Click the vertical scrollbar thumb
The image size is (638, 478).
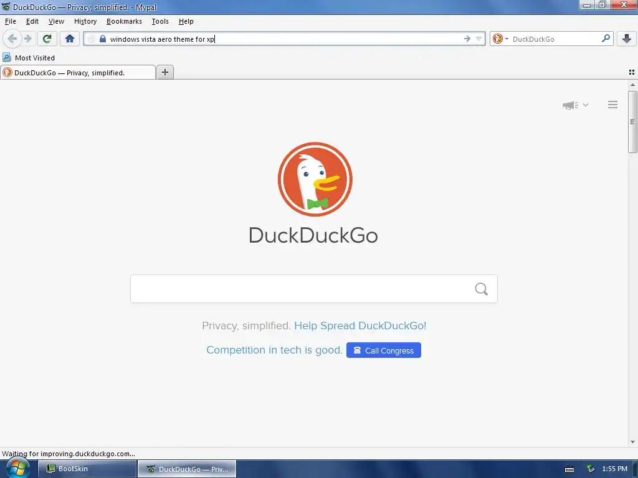pos(632,121)
